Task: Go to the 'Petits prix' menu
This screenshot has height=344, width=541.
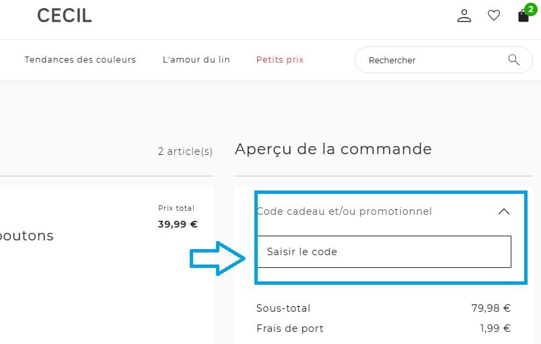Action: pyautogui.click(x=280, y=60)
